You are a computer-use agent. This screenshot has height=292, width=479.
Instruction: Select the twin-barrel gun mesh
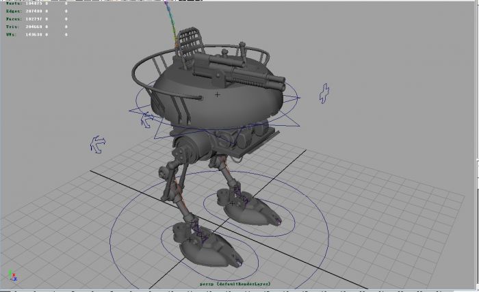[238, 72]
